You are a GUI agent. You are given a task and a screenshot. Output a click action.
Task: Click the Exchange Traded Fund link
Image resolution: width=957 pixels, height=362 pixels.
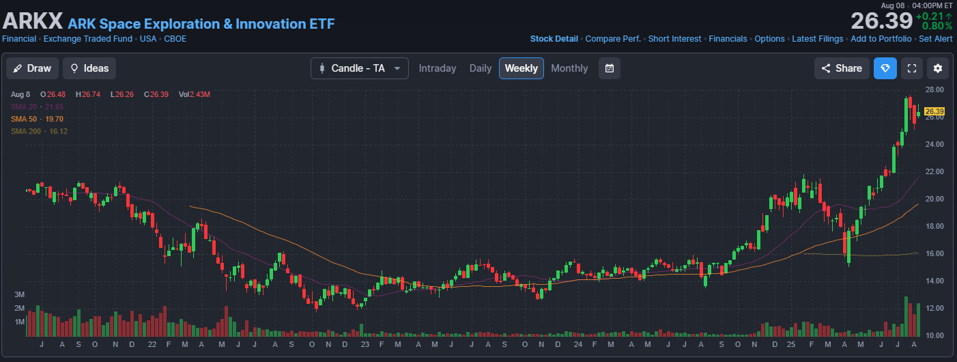(x=88, y=39)
